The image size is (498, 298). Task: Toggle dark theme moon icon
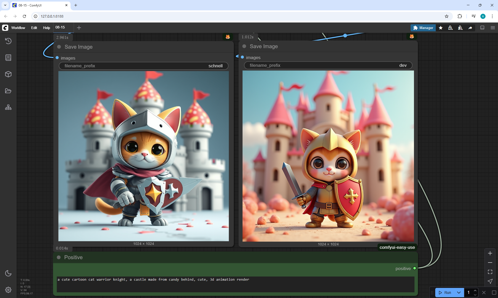point(8,273)
